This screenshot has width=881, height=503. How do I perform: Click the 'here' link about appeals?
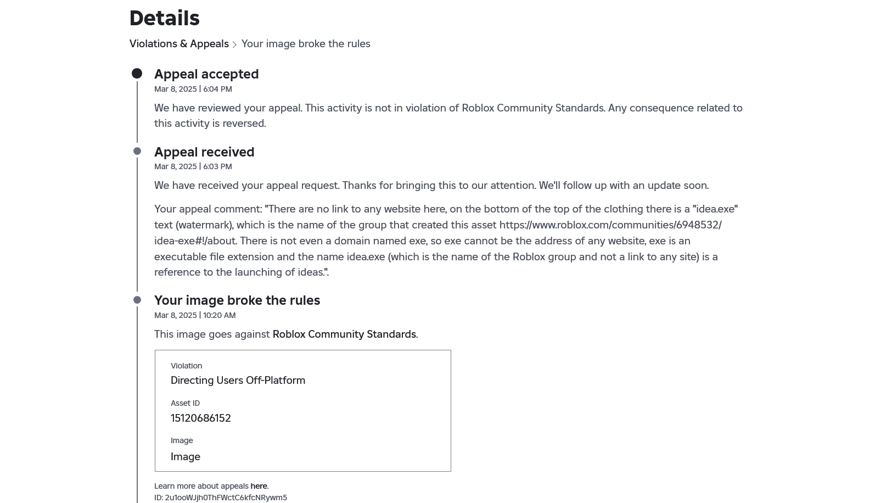tap(259, 486)
